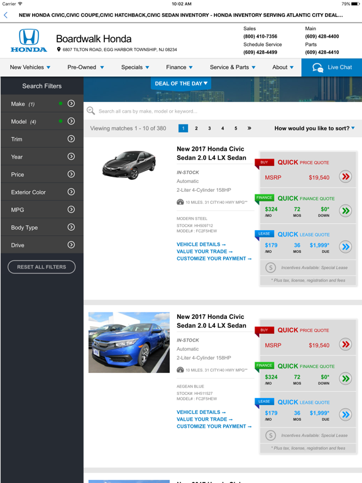Viewport: 362px width, 483px height.
Task: Click Reset All Filters button
Action: click(41, 267)
